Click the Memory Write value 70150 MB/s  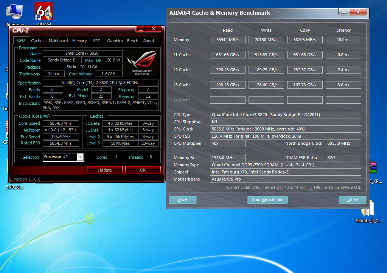click(266, 40)
